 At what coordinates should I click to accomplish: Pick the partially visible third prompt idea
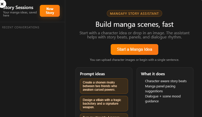click(x=104, y=115)
